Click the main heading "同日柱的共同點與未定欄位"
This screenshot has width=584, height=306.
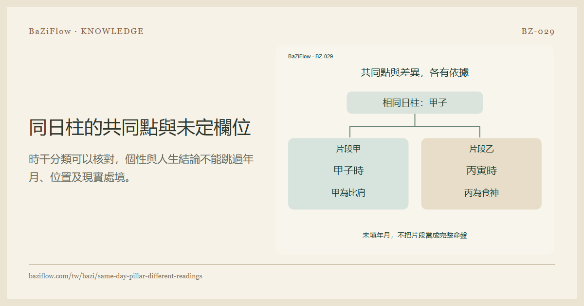[140, 127]
